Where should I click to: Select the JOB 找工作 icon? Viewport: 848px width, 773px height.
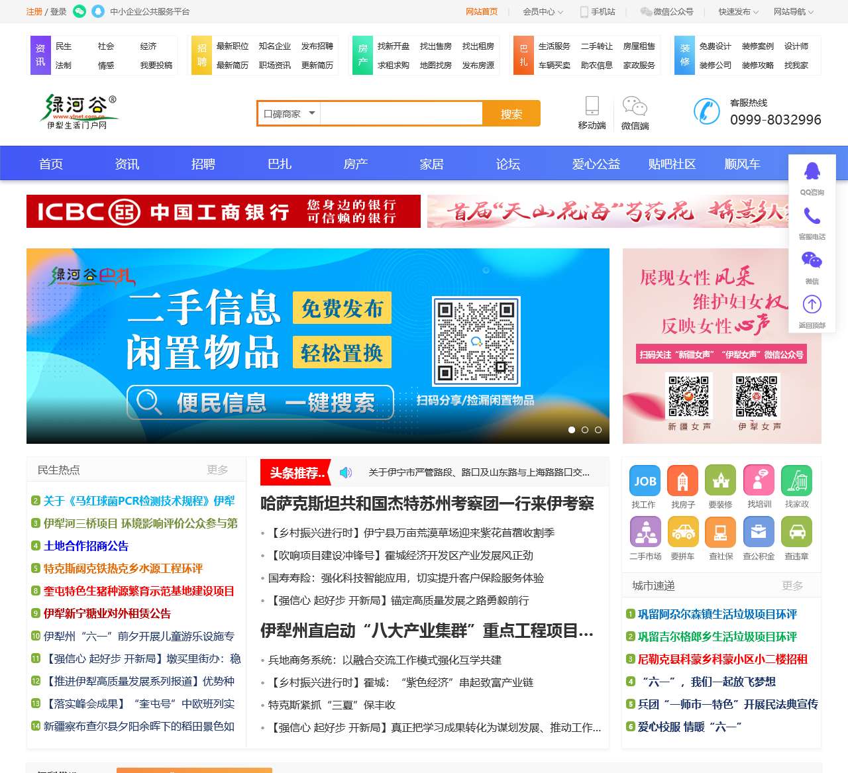(x=645, y=480)
